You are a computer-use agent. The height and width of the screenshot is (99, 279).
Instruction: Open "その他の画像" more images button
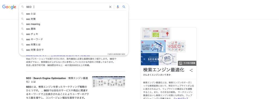point(187,63)
